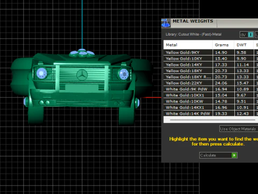Click the 12.43 DWT value
The width and height of the screenshot is (258, 194).
coord(243,114)
